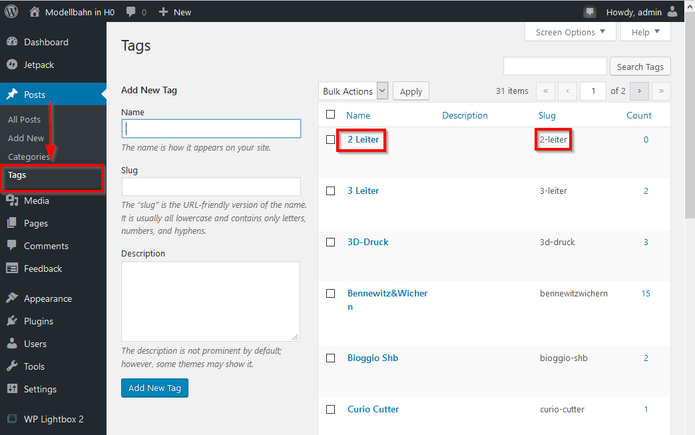Tick the 3D-Druck tag checkbox
The width and height of the screenshot is (695, 435).
pos(330,242)
